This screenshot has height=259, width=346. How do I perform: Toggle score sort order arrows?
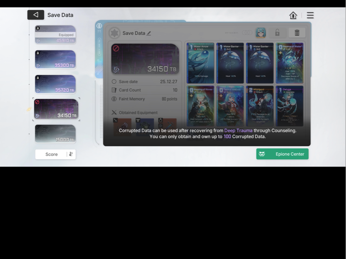[x=71, y=154]
